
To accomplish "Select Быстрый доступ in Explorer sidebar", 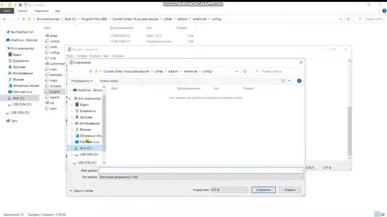I will (x=20, y=32).
